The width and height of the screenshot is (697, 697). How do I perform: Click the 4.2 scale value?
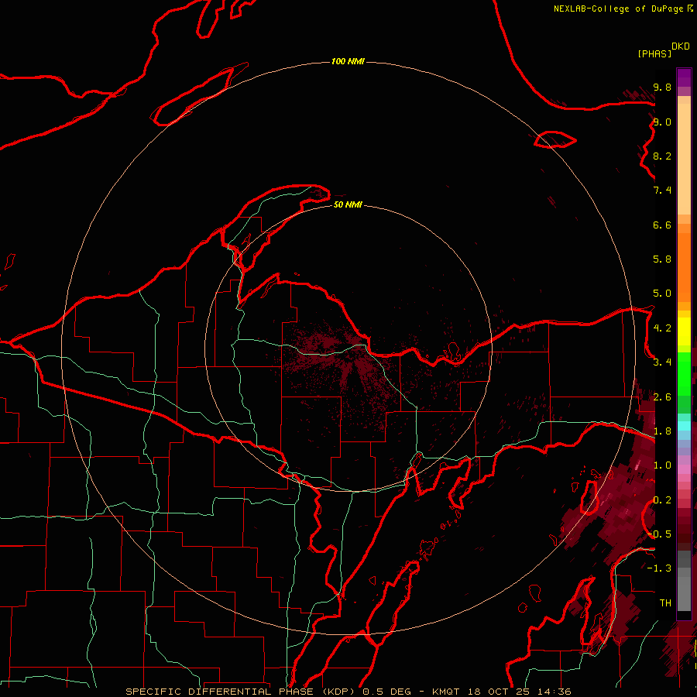click(x=662, y=328)
